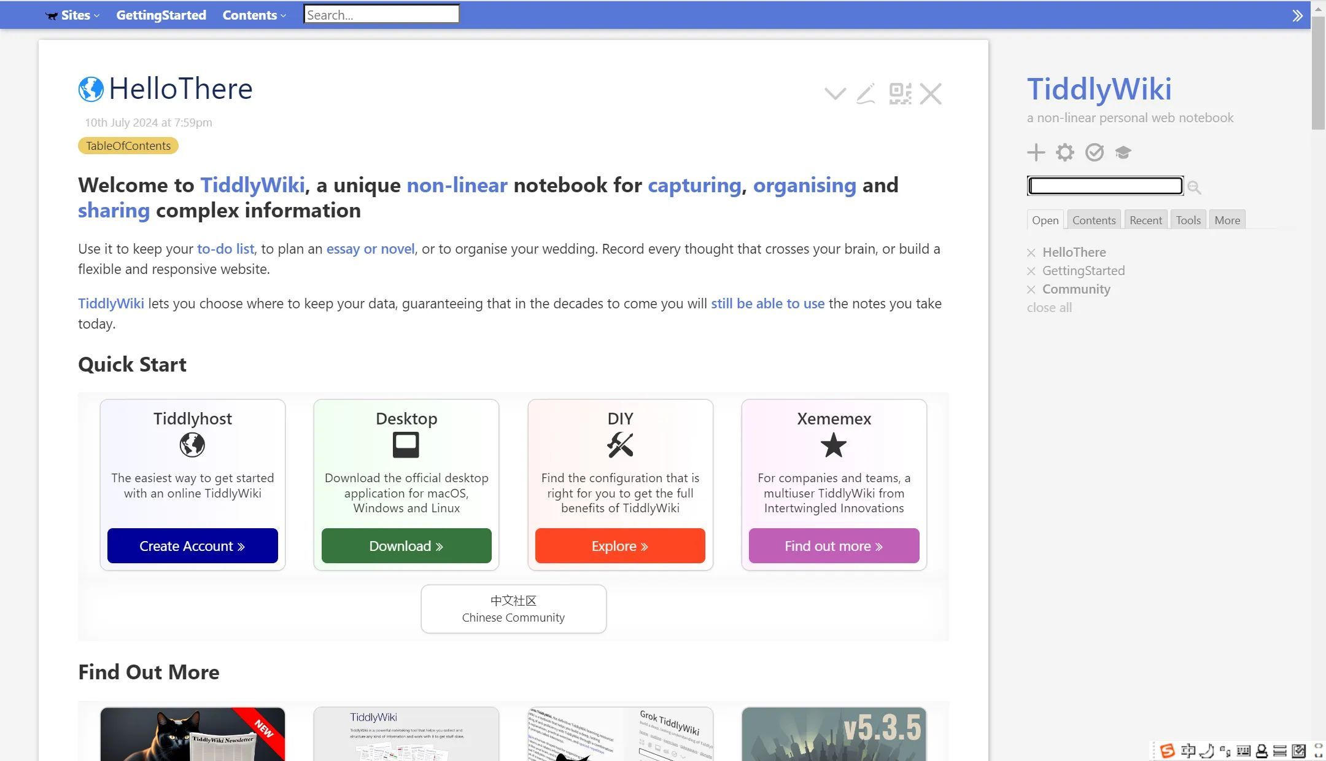1326x761 pixels.
Task: Switch to the Recent sidebar tab
Action: tap(1145, 220)
